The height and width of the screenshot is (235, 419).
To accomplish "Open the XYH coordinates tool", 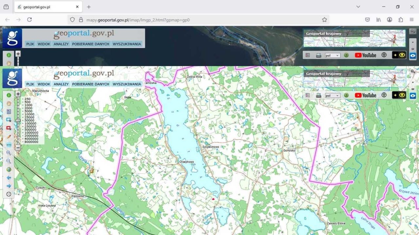I will point(9,144).
